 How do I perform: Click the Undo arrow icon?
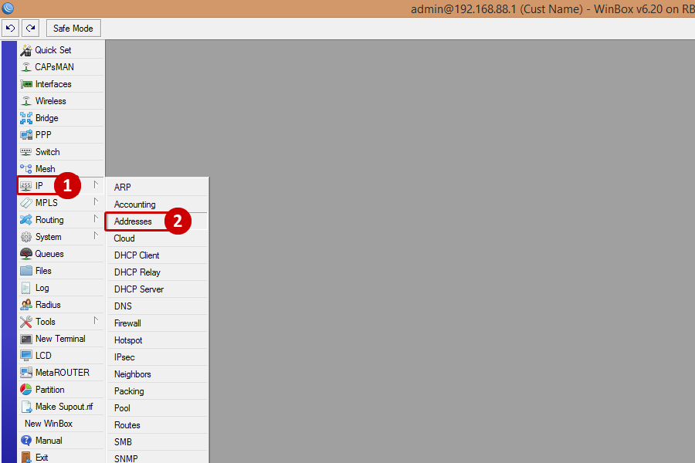[x=10, y=29]
